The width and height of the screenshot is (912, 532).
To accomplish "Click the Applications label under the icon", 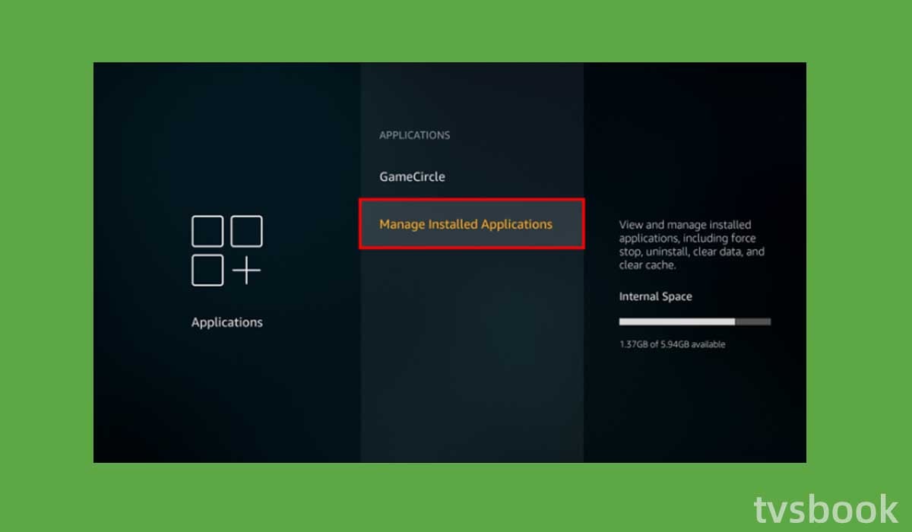I will [227, 322].
